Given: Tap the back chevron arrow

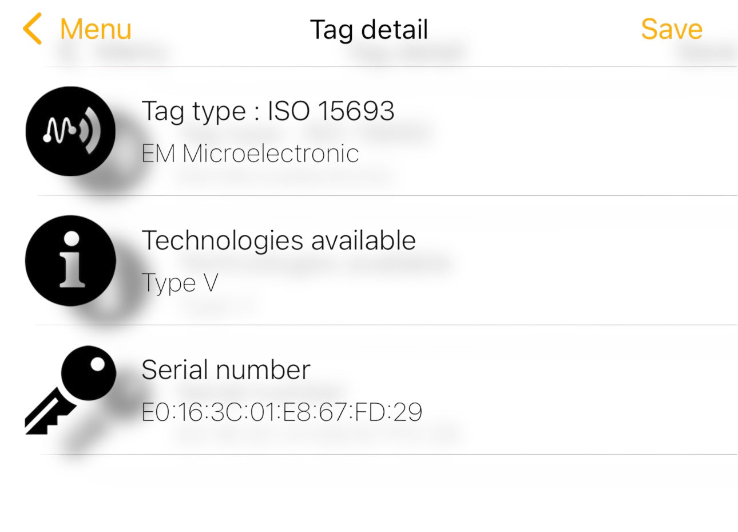Looking at the screenshot, I should click(33, 29).
